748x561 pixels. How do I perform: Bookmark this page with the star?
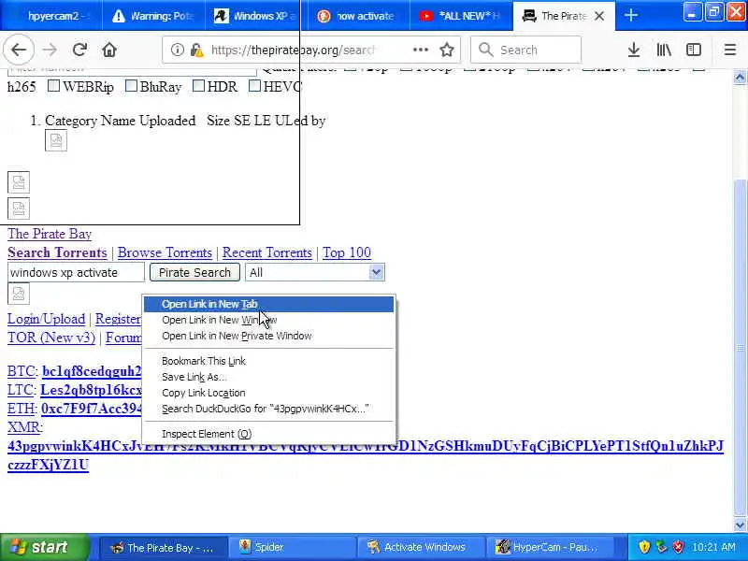(447, 50)
